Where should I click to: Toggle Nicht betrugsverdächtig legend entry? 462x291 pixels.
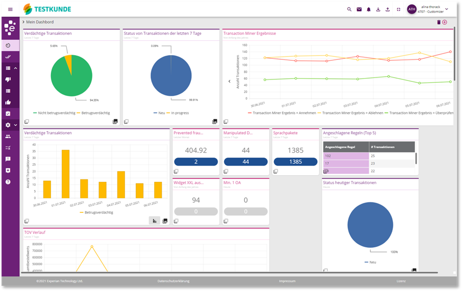54,113
